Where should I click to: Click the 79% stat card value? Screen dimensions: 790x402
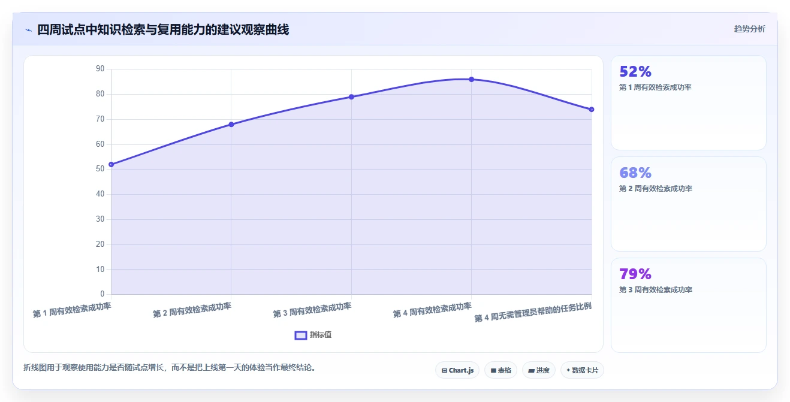tap(635, 274)
